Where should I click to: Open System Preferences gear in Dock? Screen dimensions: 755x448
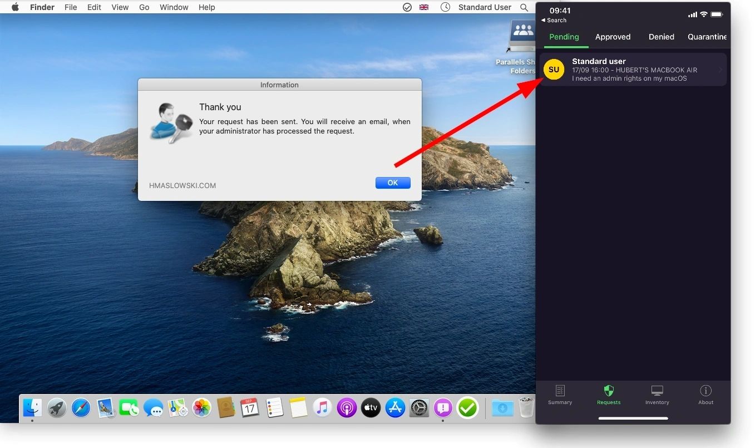pyautogui.click(x=419, y=408)
